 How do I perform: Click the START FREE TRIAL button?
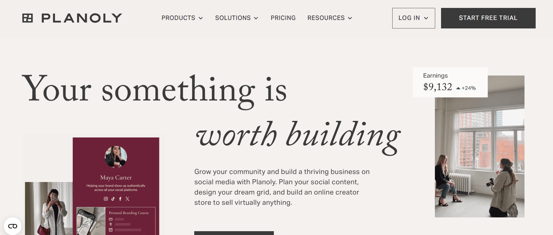pyautogui.click(x=488, y=18)
